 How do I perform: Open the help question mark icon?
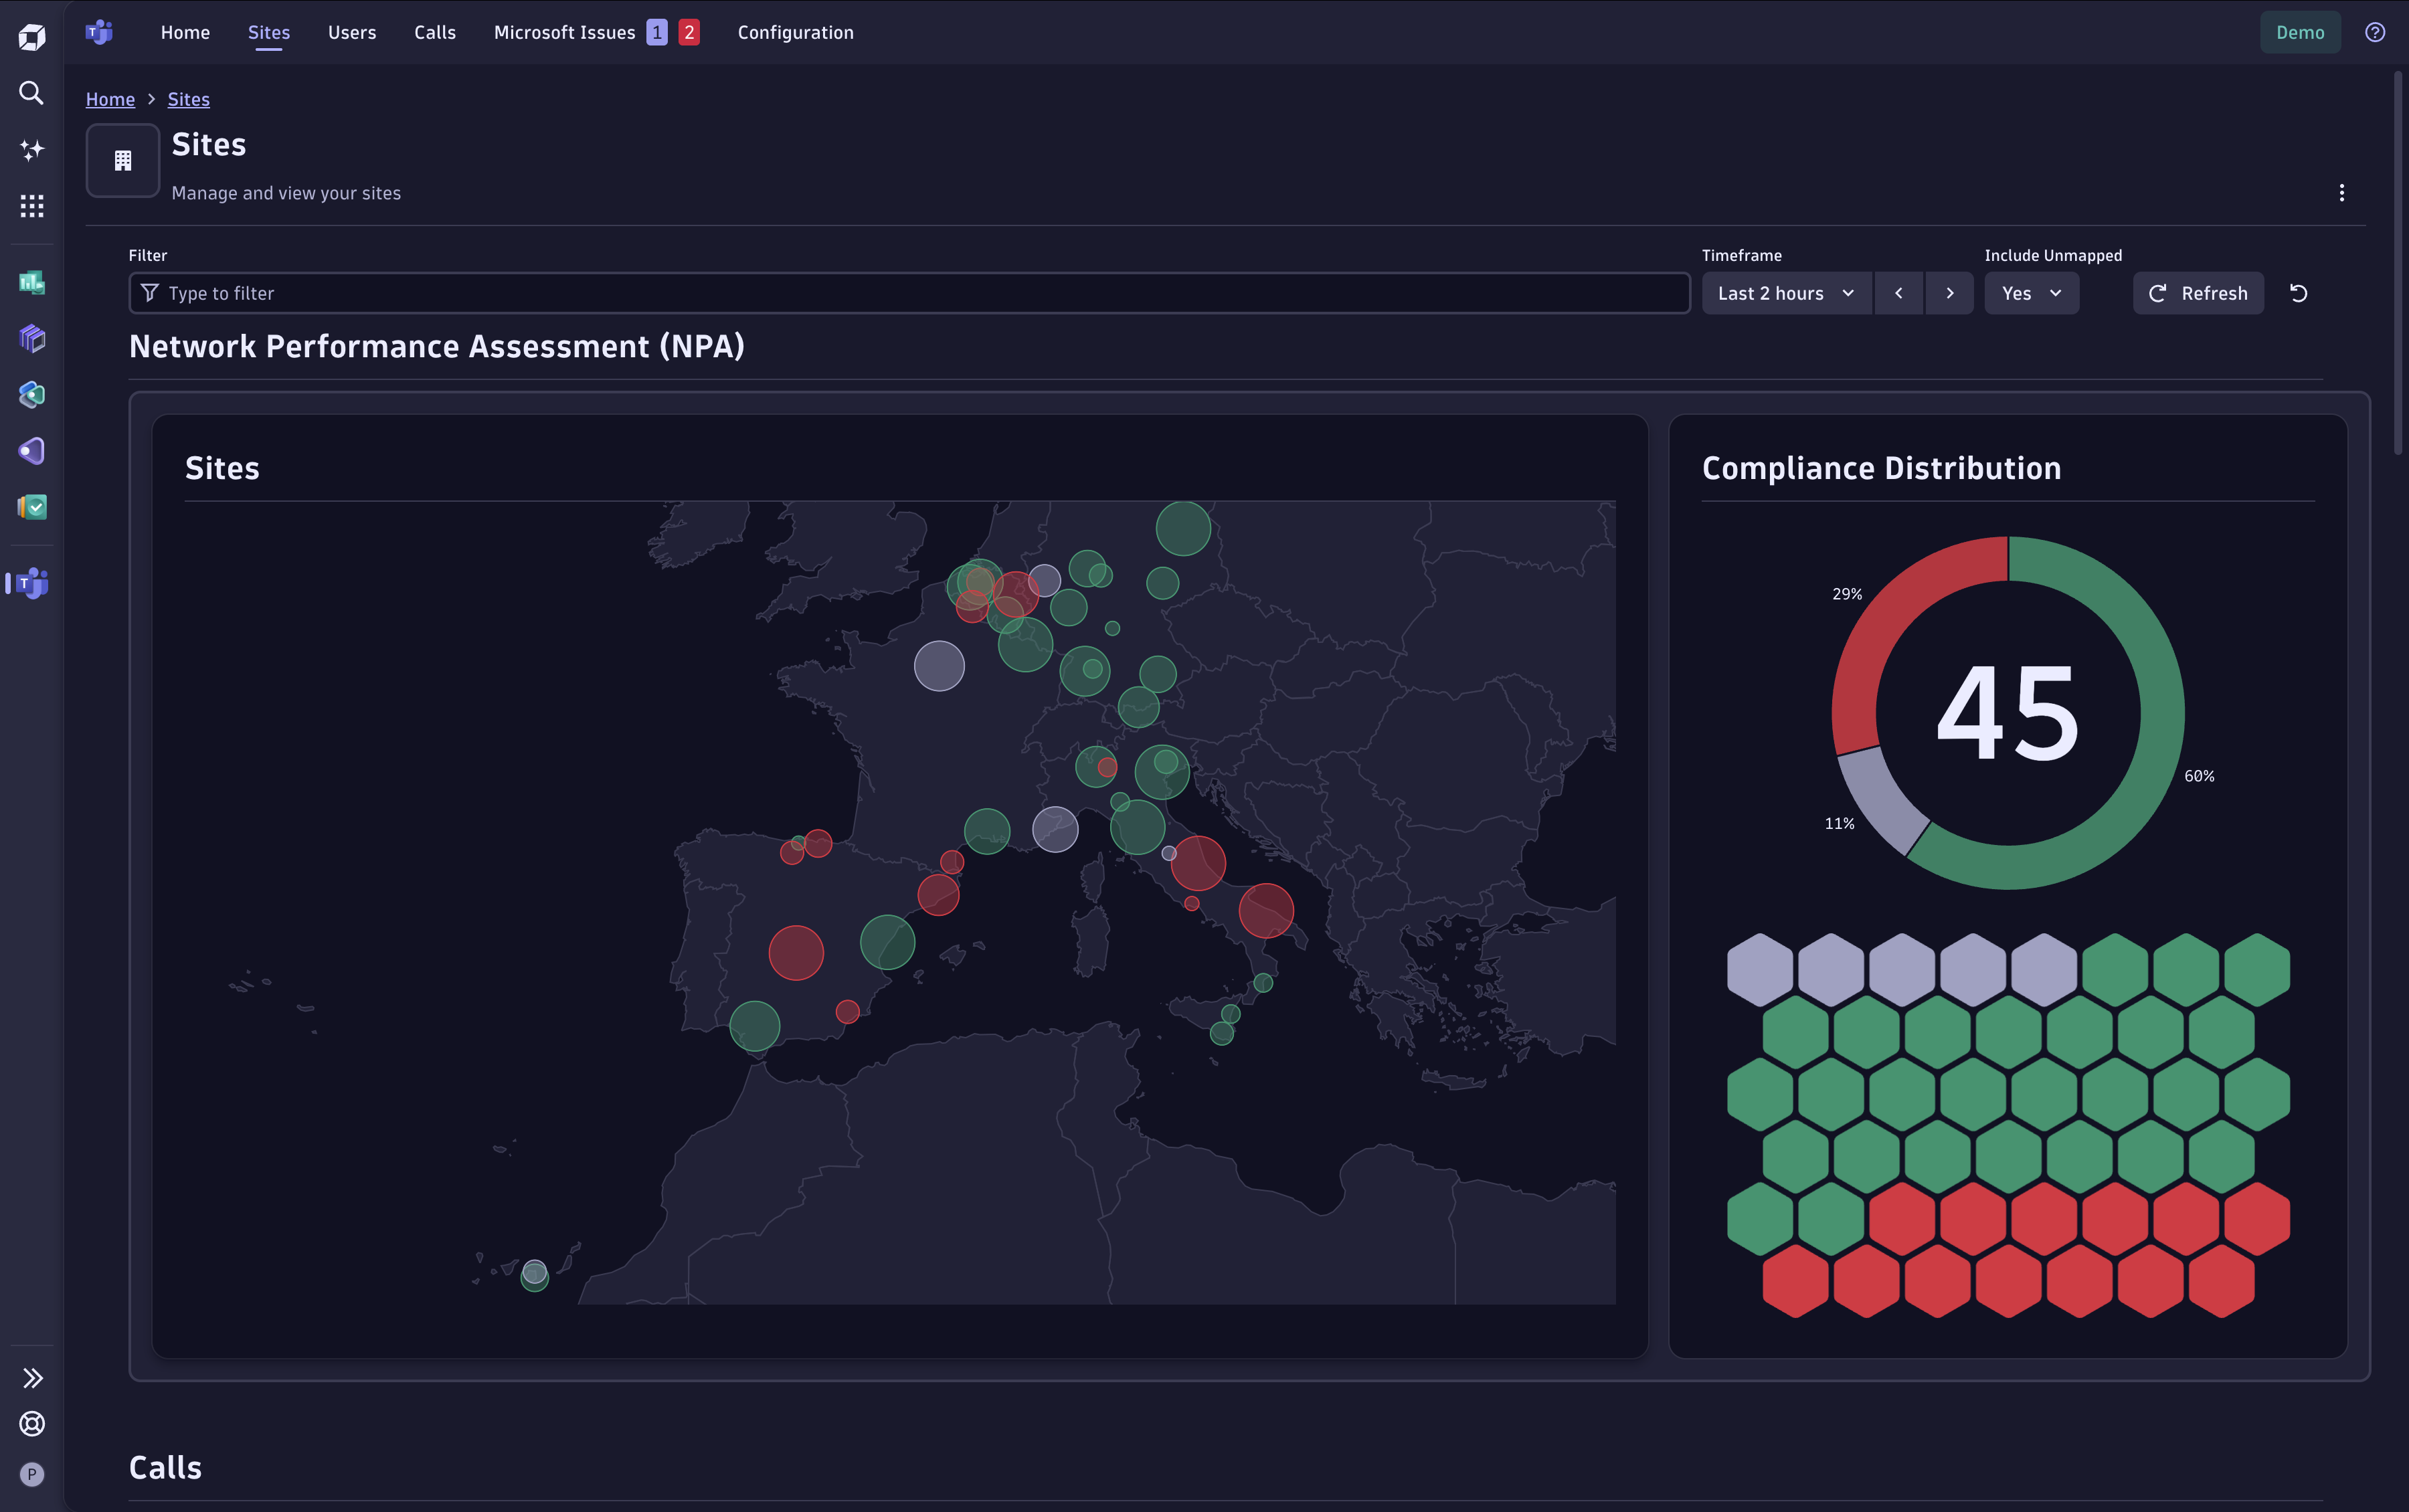pyautogui.click(x=2375, y=32)
